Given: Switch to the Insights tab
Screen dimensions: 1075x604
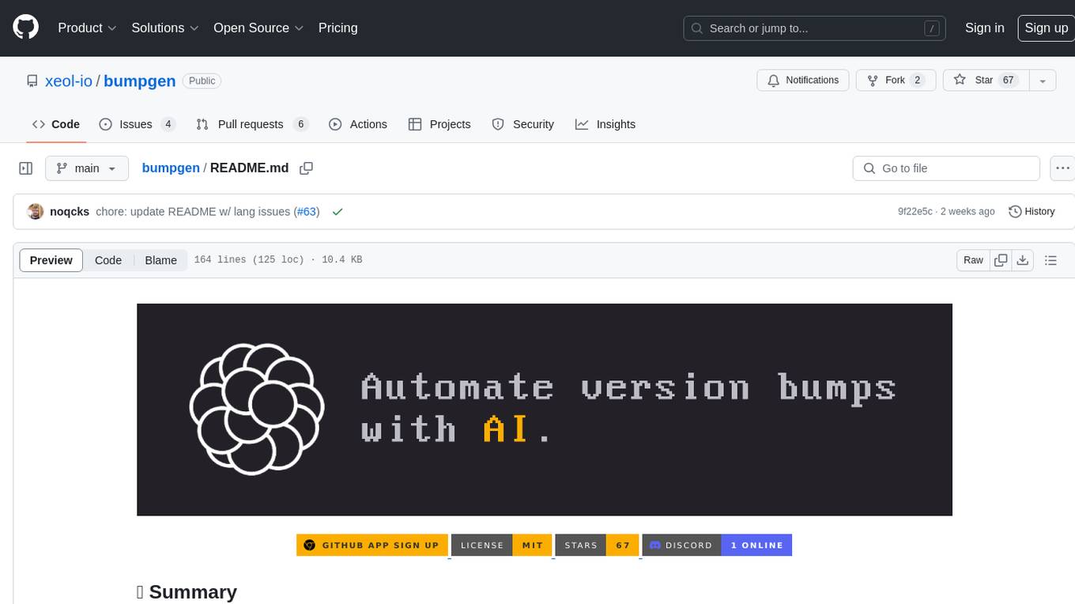Looking at the screenshot, I should (x=605, y=124).
